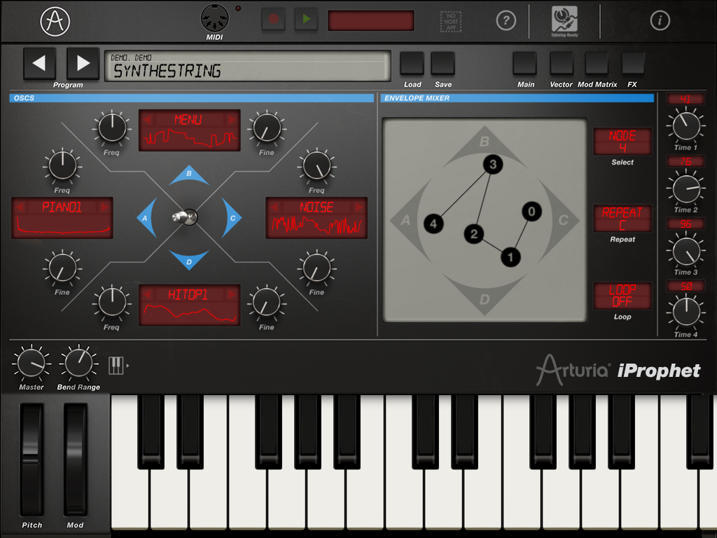Click the Bend Range knob

[78, 362]
